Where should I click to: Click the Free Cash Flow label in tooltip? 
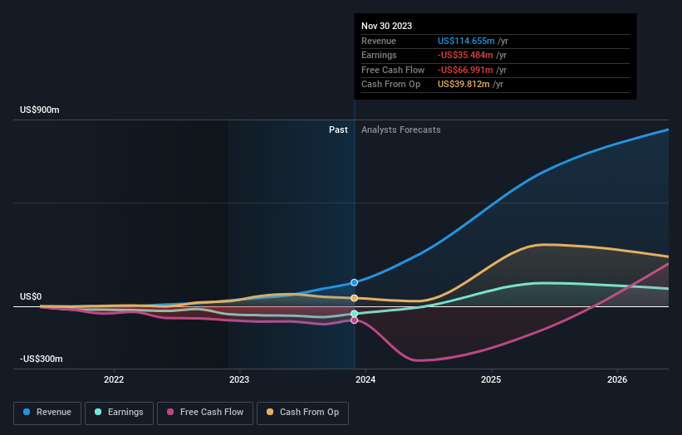coord(393,70)
